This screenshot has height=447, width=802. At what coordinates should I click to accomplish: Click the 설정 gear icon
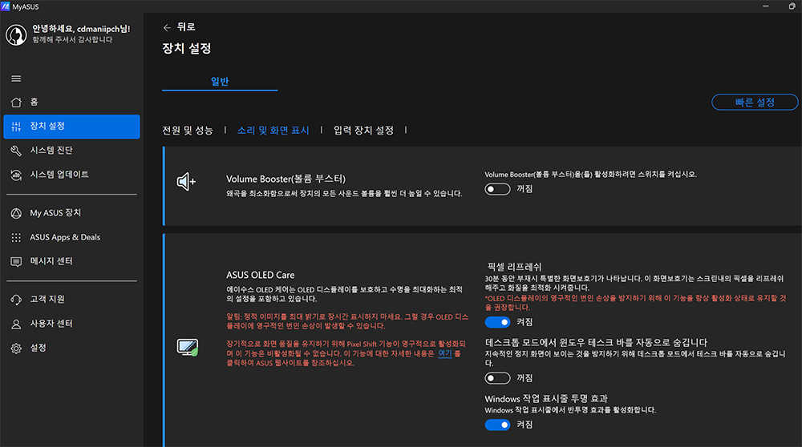16,348
